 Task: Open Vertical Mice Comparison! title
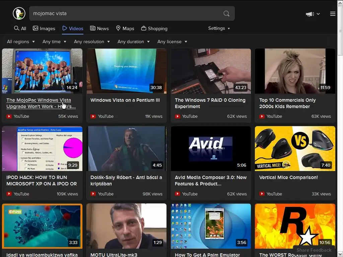coord(288,177)
